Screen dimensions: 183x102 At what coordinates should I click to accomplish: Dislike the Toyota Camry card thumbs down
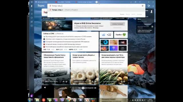tap(66, 82)
